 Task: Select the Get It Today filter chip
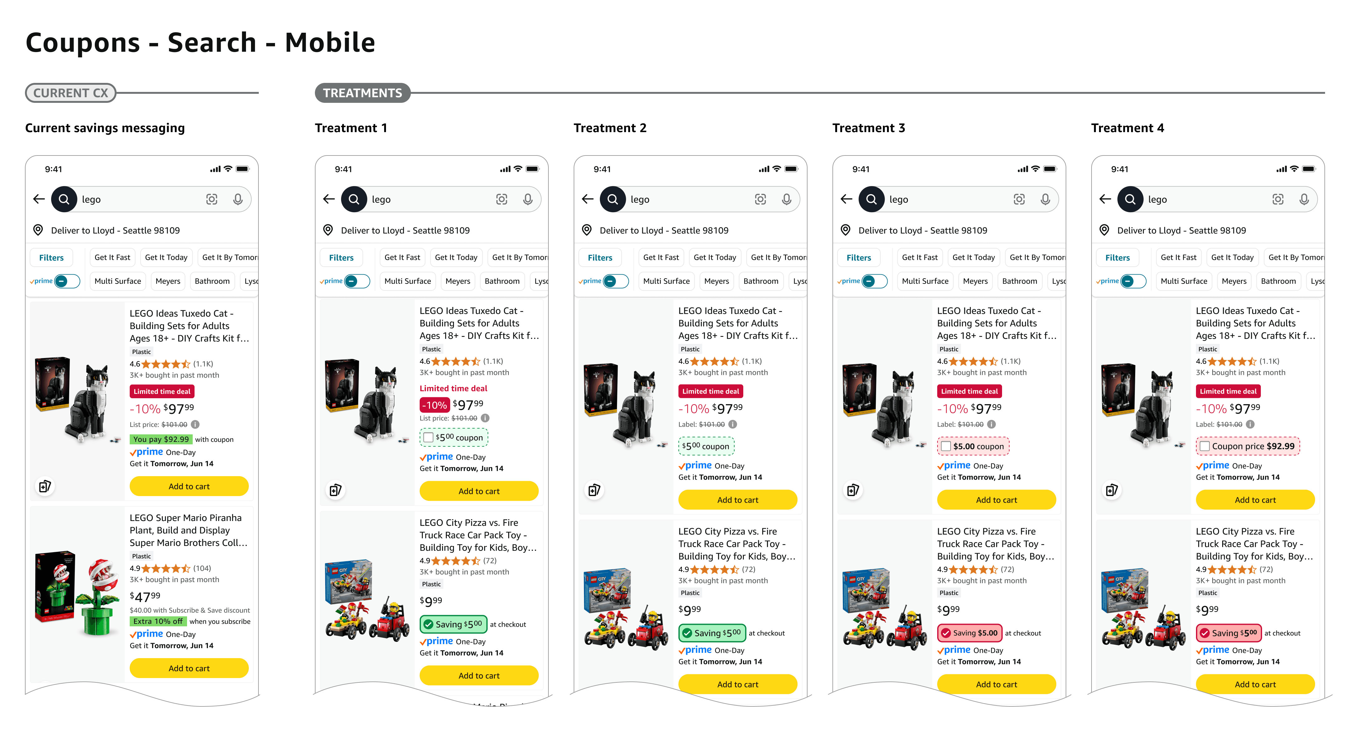(166, 257)
